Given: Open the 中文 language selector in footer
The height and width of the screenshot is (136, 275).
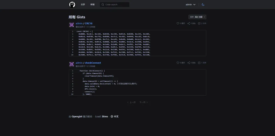Looking at the screenshot, I should pos(114,116).
